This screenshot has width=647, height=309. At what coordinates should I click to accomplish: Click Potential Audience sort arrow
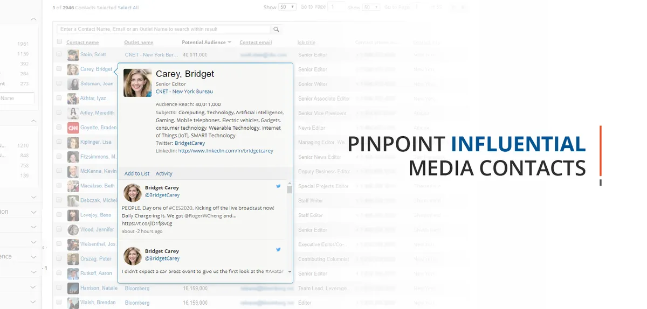pyautogui.click(x=230, y=42)
